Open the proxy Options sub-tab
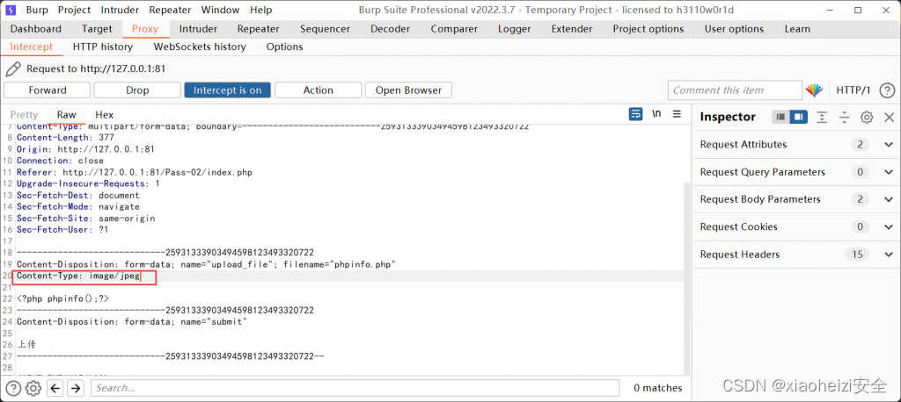Viewport: 901px width, 402px height. click(284, 47)
